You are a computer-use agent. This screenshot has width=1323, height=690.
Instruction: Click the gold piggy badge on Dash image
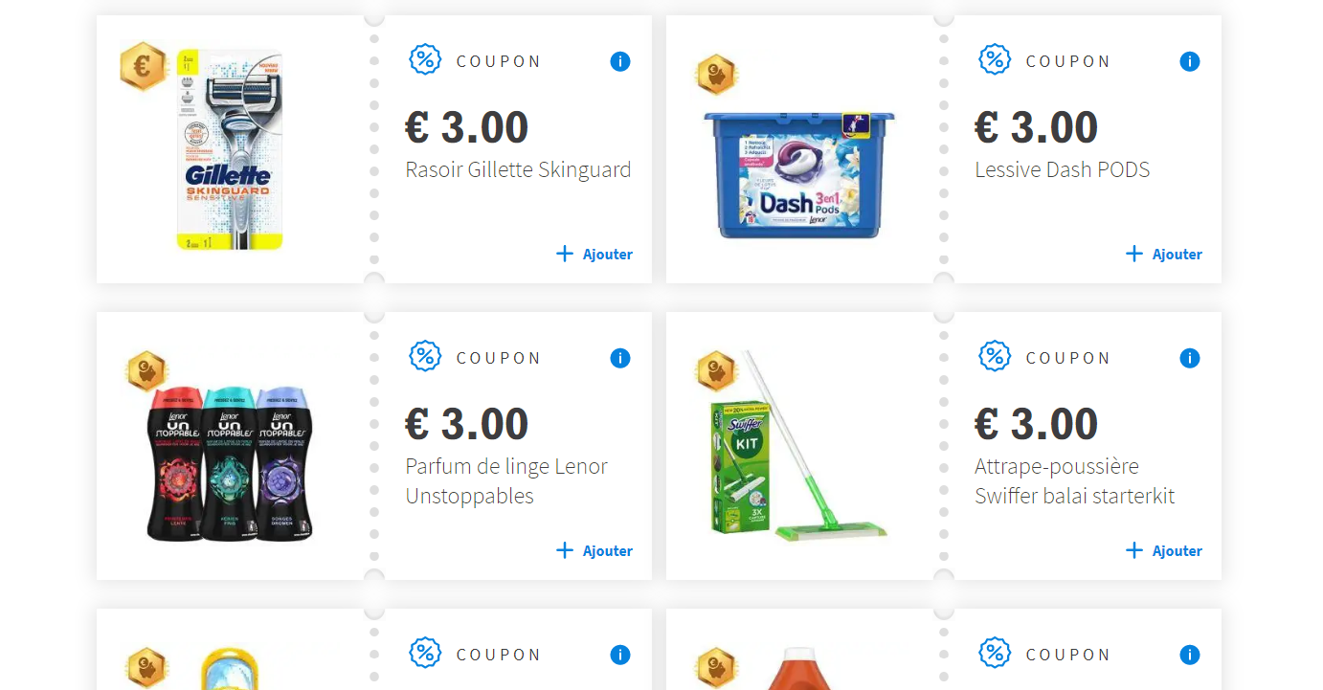tap(715, 75)
